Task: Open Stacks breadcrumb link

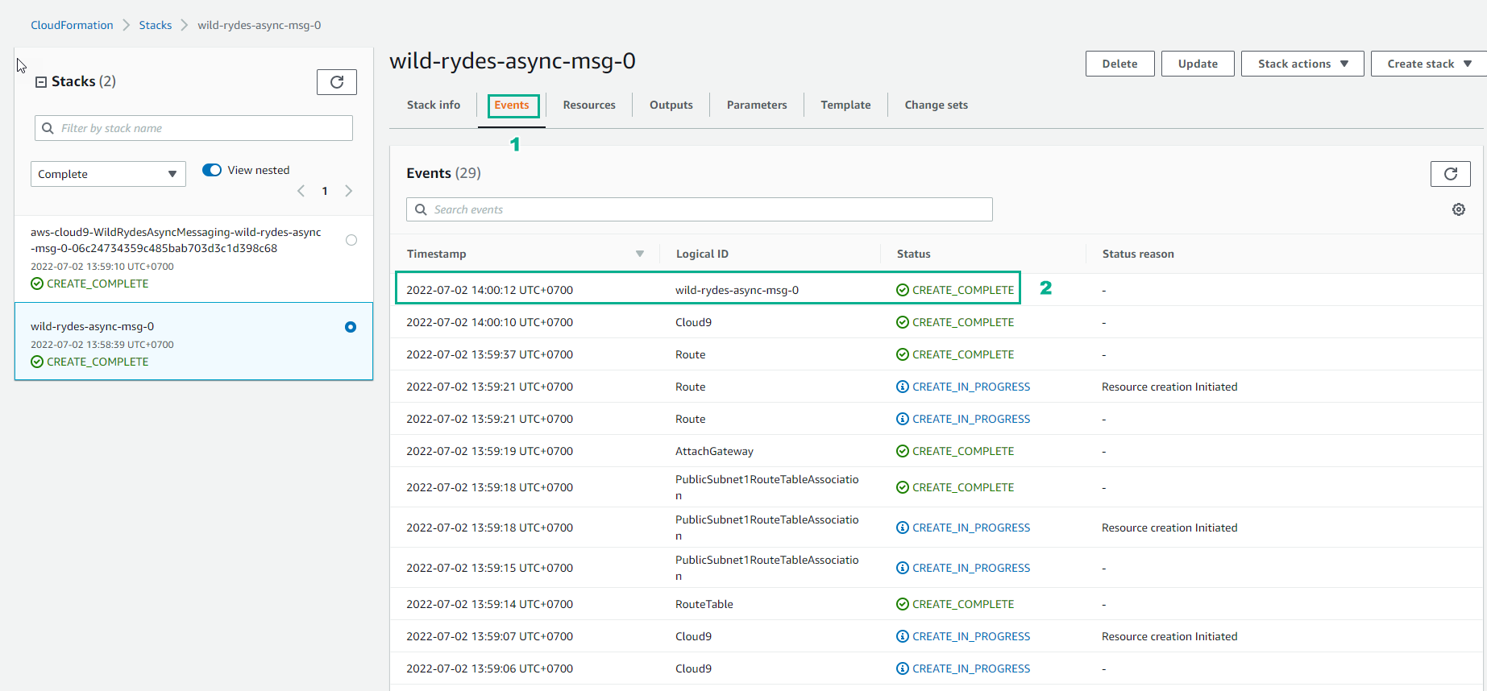Action: 156,25
